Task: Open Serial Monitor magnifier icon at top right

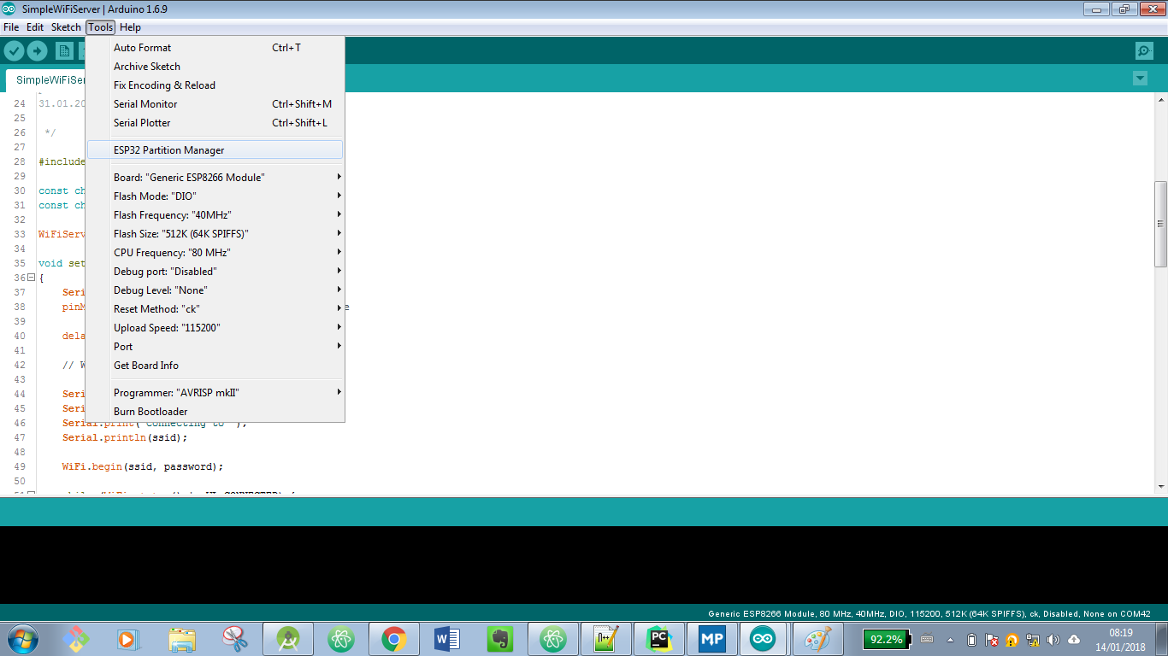Action: [x=1144, y=50]
